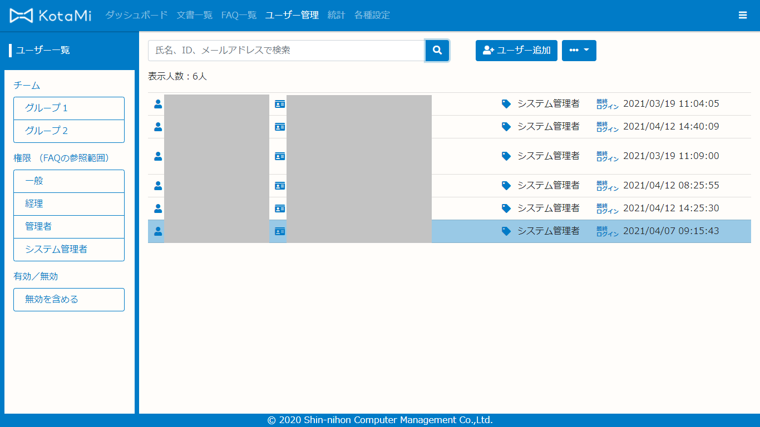
Task: Click the last-login icon beside 2021/04/12 08:25:55
Action: pos(607,186)
